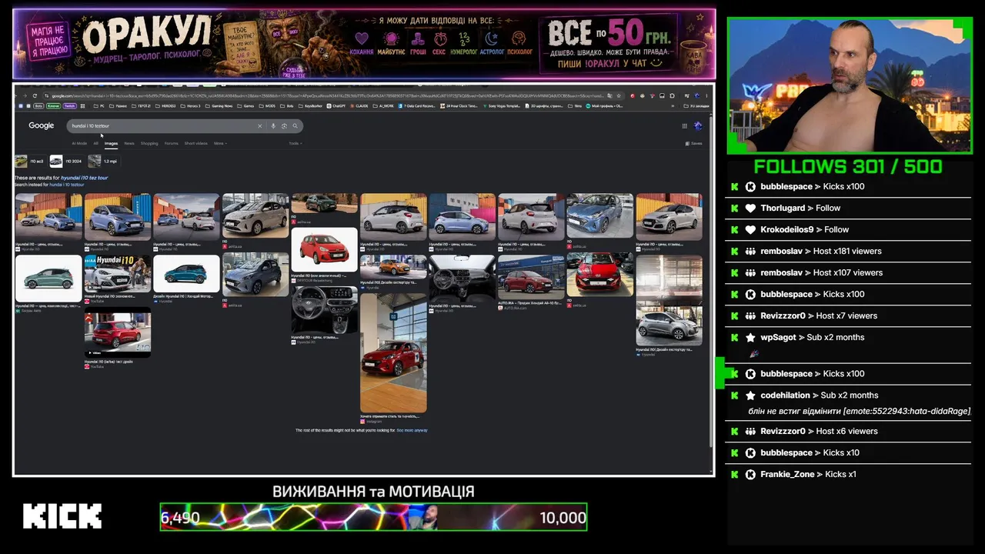Submit the search with the magnifier icon

[295, 126]
